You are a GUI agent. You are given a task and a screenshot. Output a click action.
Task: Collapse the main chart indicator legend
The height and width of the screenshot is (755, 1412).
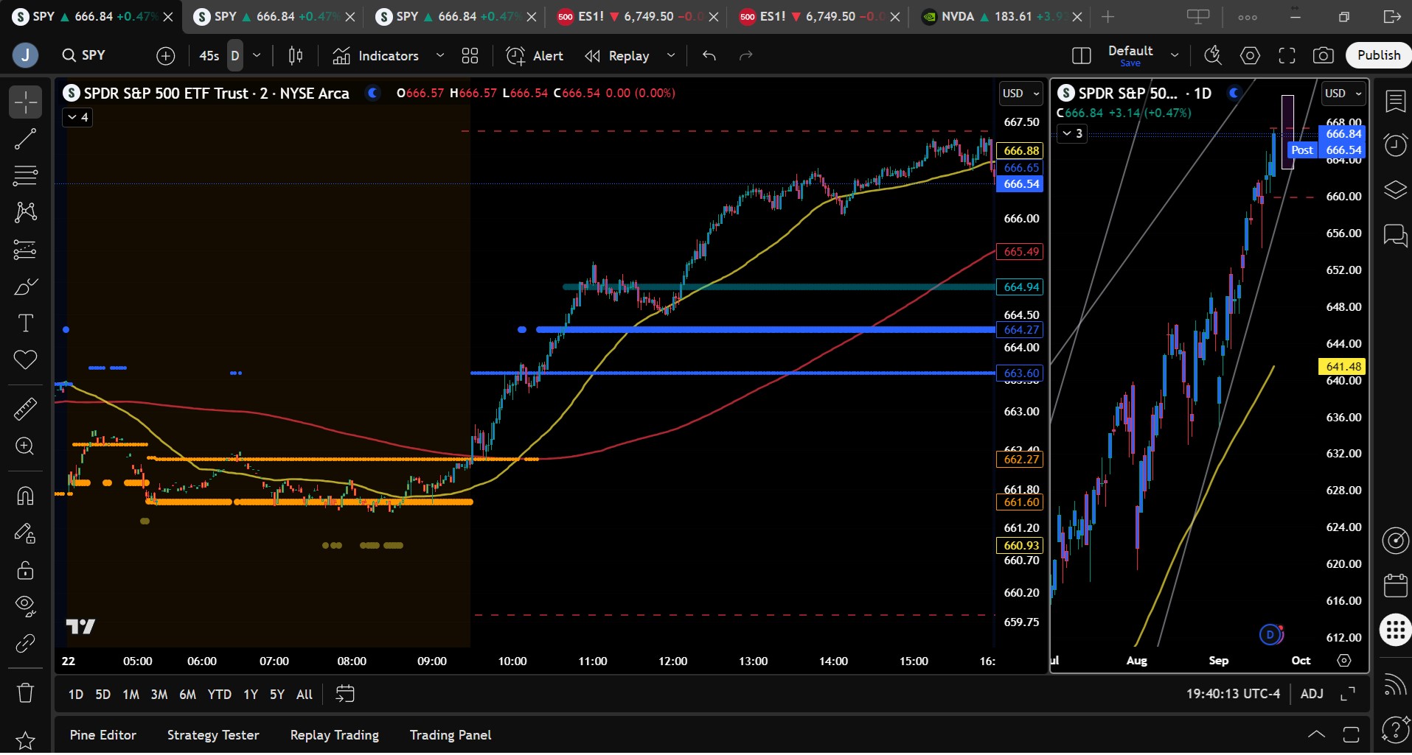[77, 117]
